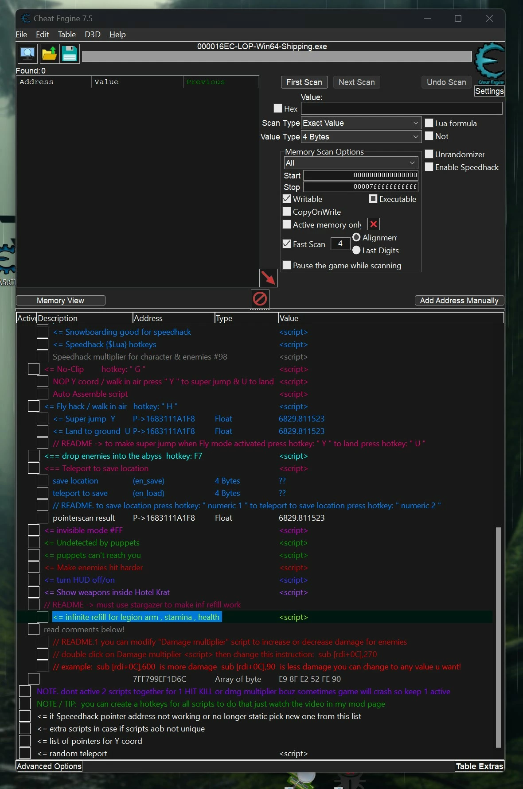
Task: Select the drop enemies into the abyss entry
Action: [123, 456]
